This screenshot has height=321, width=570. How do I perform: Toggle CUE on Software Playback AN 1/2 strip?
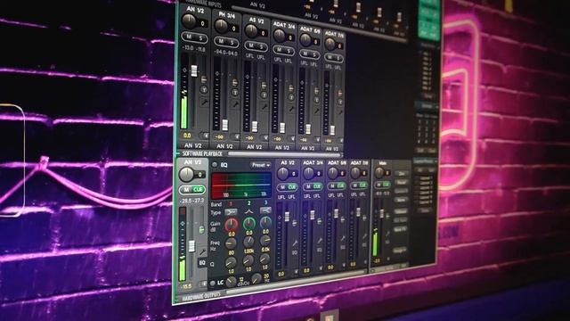pos(198,190)
